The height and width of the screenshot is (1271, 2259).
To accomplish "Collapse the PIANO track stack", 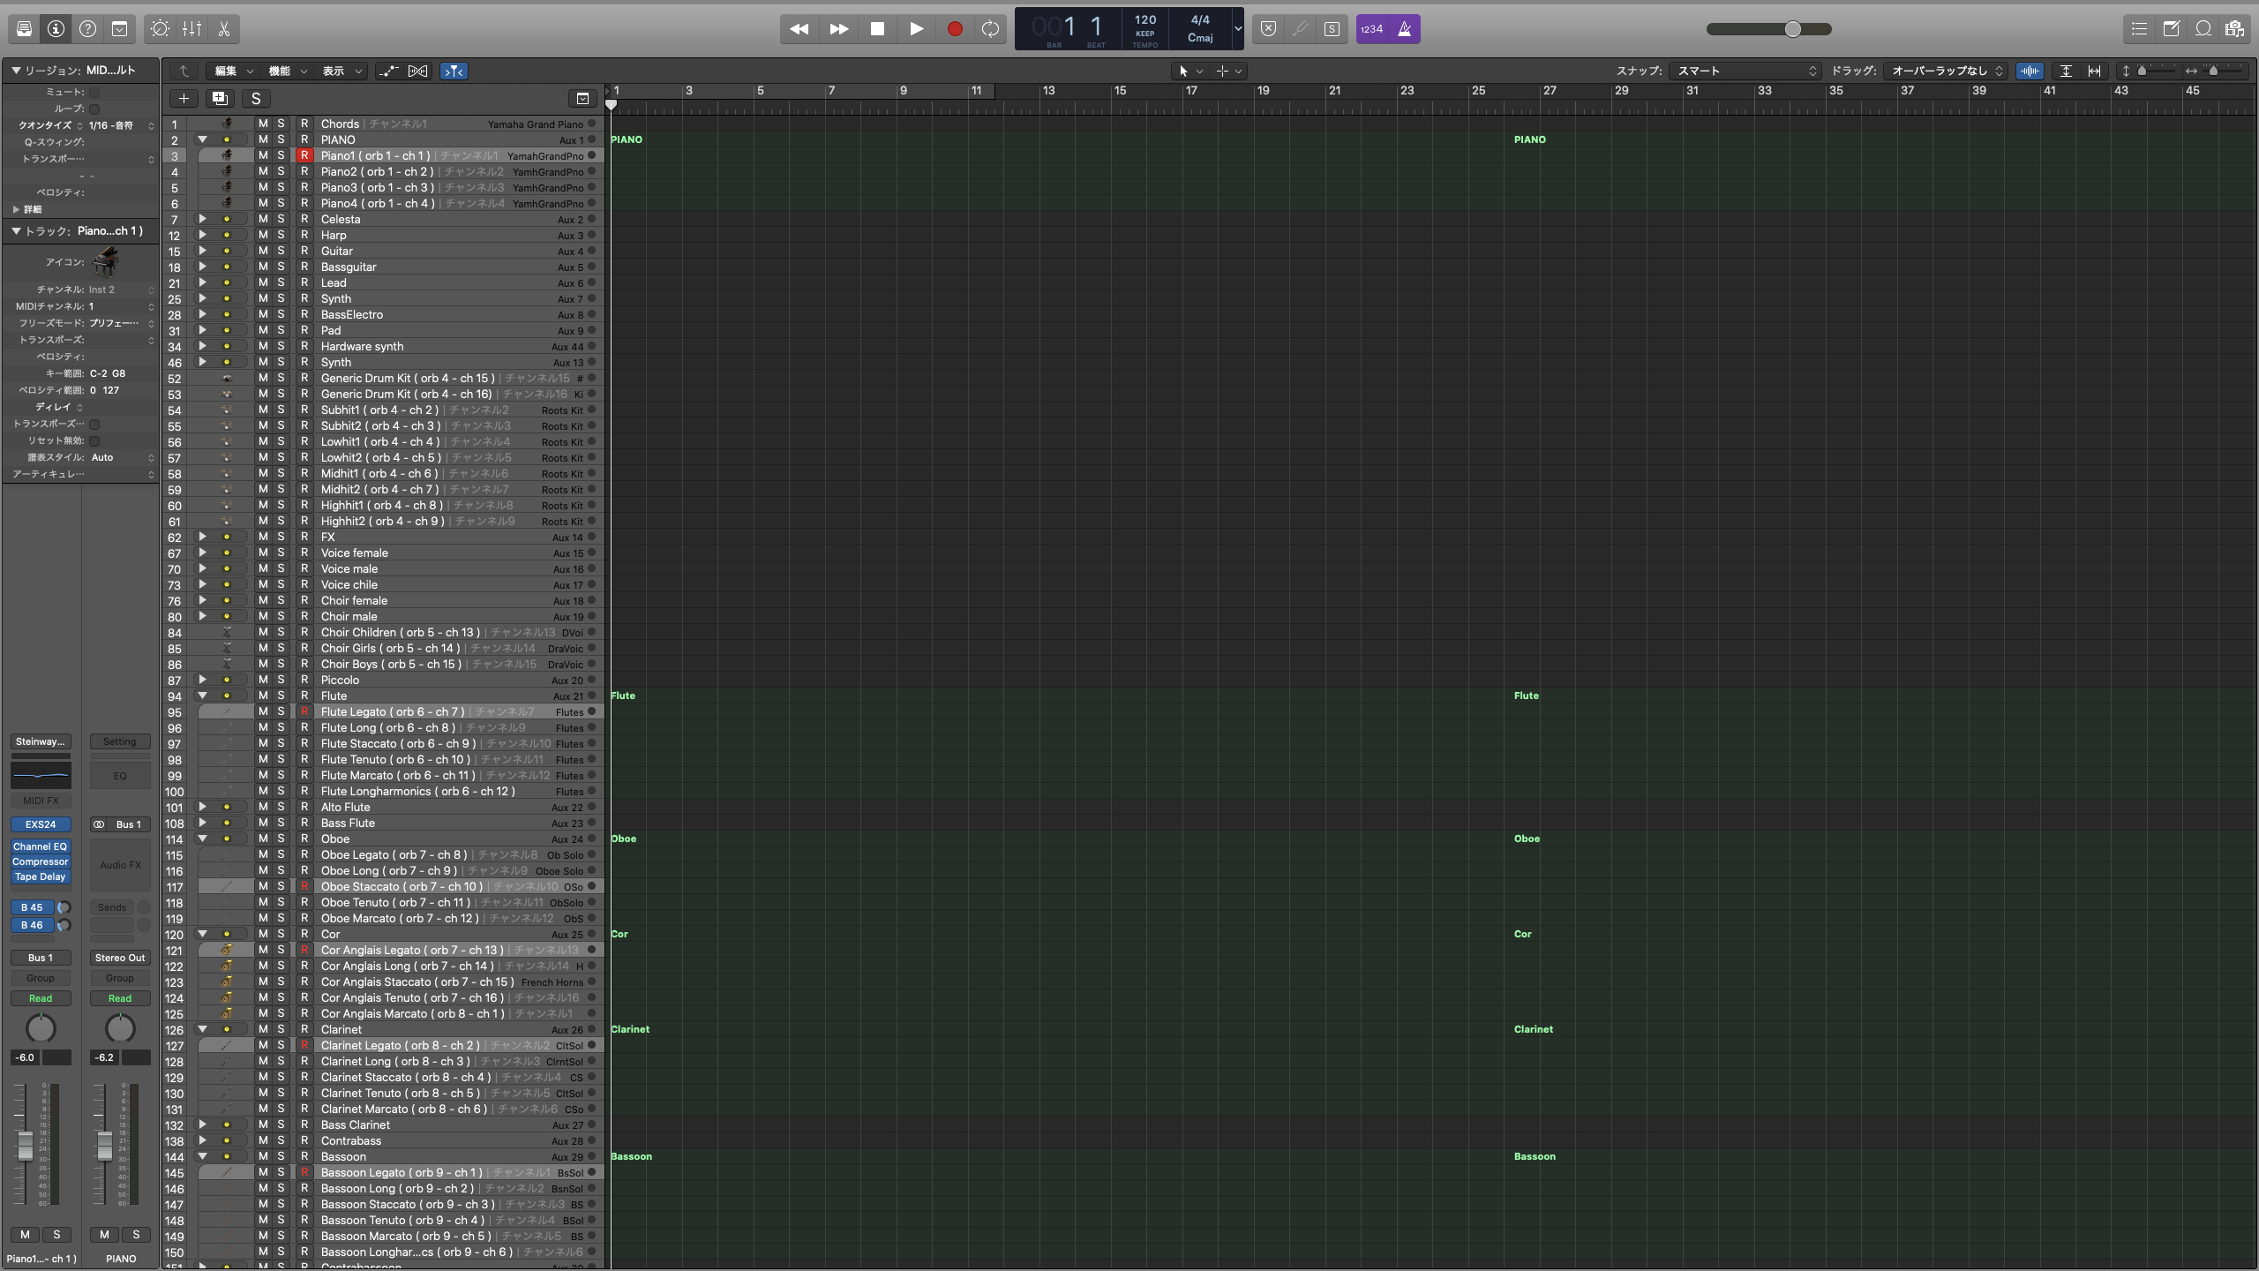I will tap(202, 139).
